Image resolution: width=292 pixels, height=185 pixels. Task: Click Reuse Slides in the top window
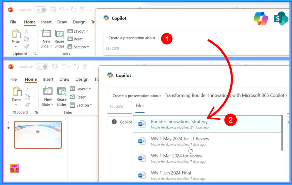click(59, 39)
